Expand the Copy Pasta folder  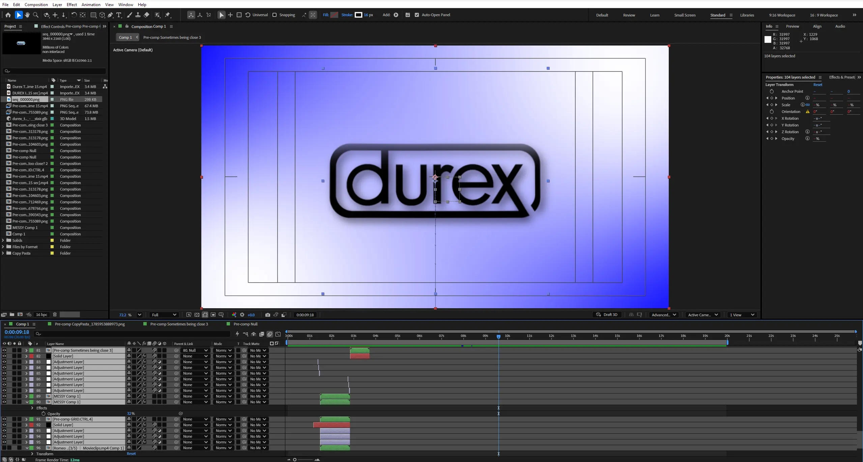coord(3,253)
